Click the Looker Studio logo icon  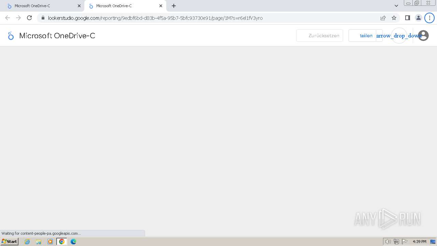coord(11,36)
